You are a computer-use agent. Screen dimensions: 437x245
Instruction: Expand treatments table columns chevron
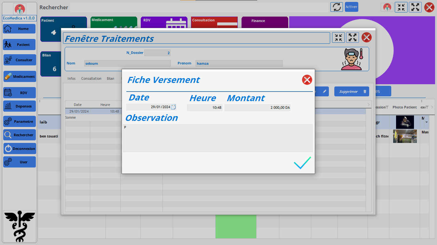369,105
